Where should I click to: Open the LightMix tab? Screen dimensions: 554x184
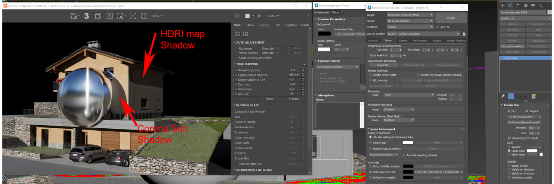pyautogui.click(x=291, y=25)
